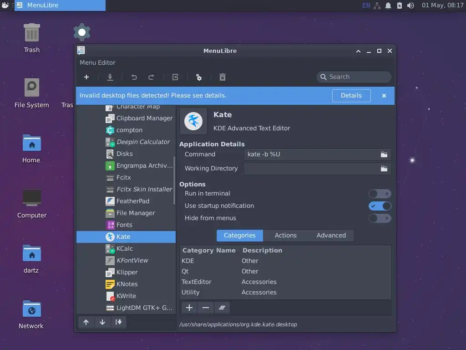Select Clipboard Manager in launcher list
Image resolution: width=466 pixels, height=350 pixels.
click(x=126, y=118)
